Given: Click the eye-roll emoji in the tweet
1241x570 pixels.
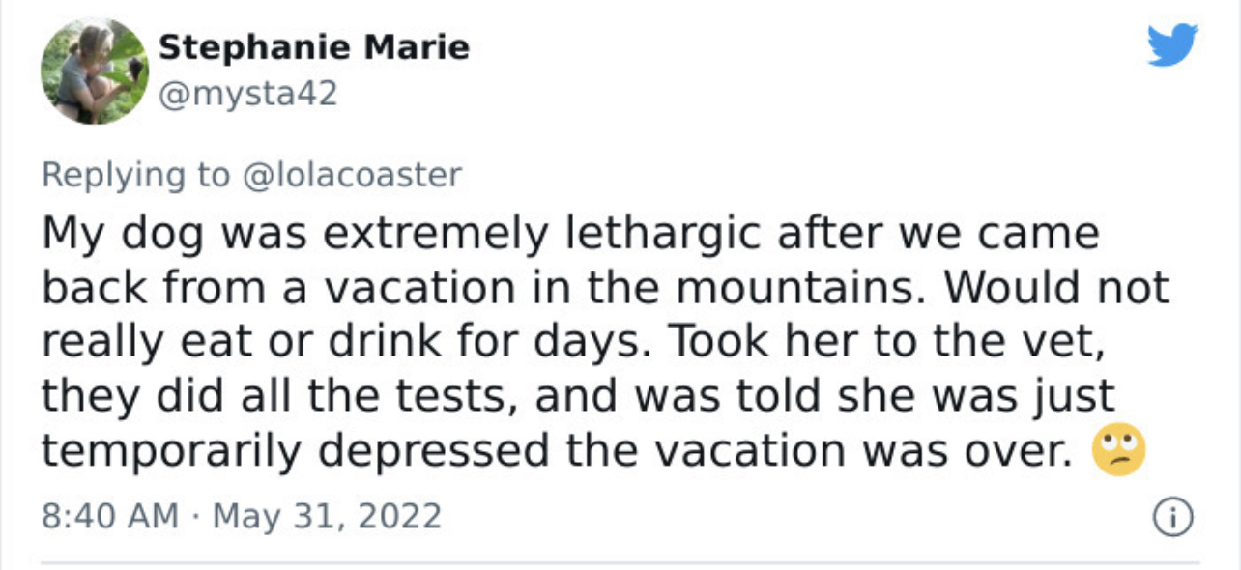Looking at the screenshot, I should (x=1118, y=452).
